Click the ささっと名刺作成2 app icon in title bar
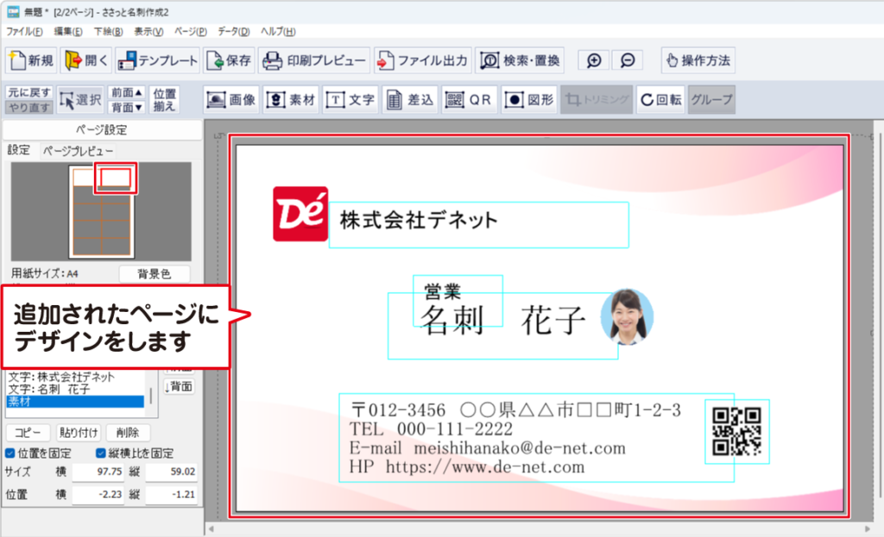 tap(12, 12)
